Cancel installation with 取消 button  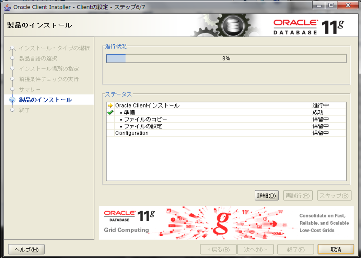336,249
